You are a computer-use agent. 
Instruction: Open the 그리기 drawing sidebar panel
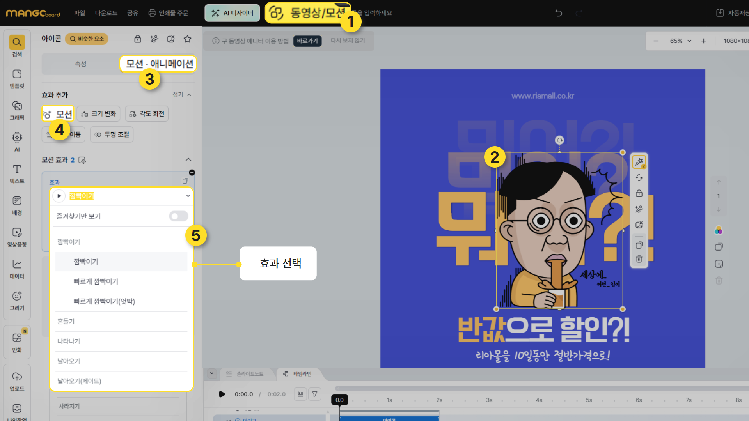[17, 301]
